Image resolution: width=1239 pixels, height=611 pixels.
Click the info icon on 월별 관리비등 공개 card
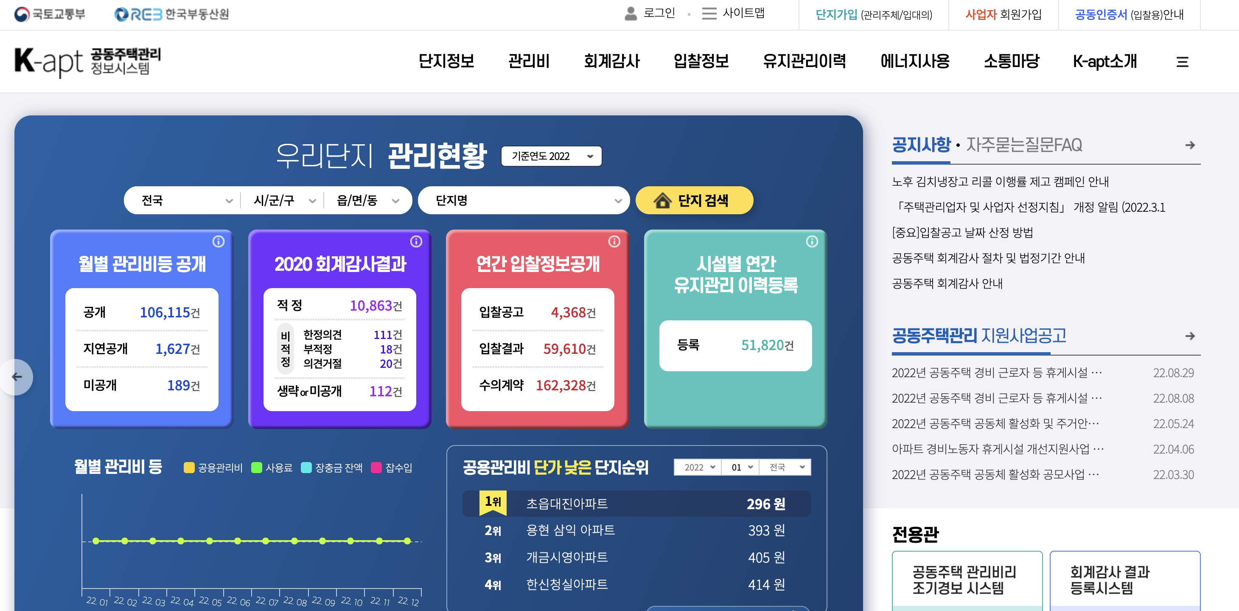click(219, 241)
